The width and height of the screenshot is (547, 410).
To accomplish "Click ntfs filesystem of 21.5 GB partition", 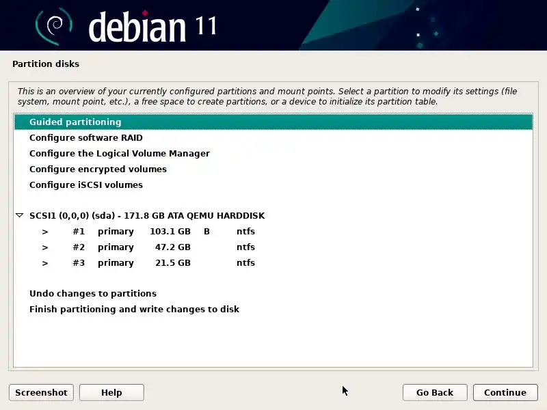I will point(245,263).
